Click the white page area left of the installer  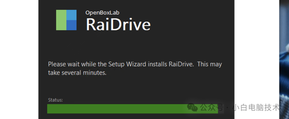(x=19, y=59)
